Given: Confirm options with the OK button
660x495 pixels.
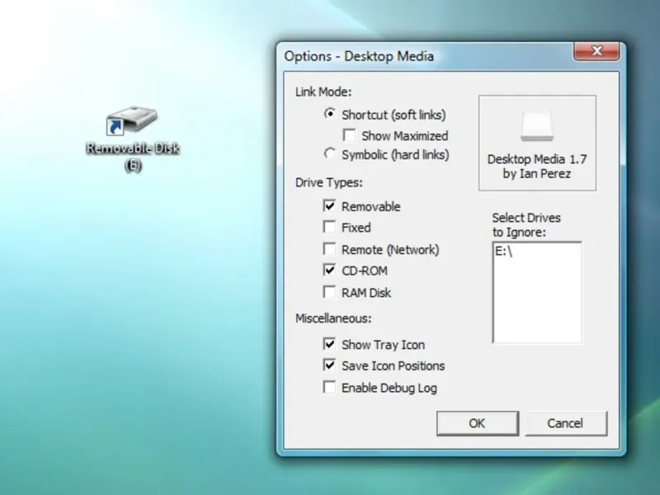Looking at the screenshot, I should tap(478, 423).
